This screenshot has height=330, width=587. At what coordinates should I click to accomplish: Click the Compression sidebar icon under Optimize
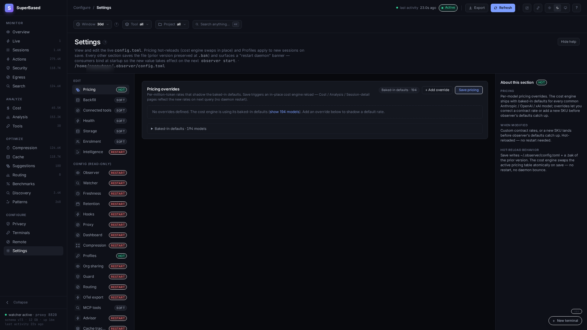point(8,148)
